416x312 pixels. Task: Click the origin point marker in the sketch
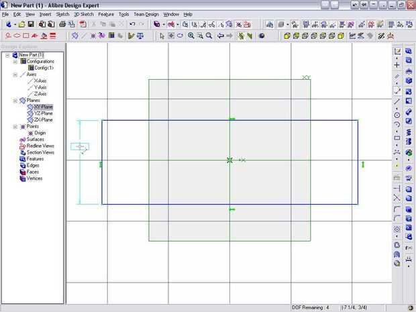point(229,160)
